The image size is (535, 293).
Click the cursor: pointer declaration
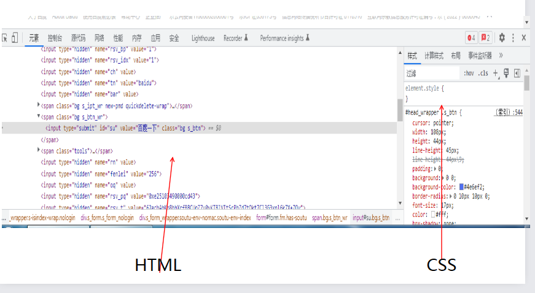[432, 123]
